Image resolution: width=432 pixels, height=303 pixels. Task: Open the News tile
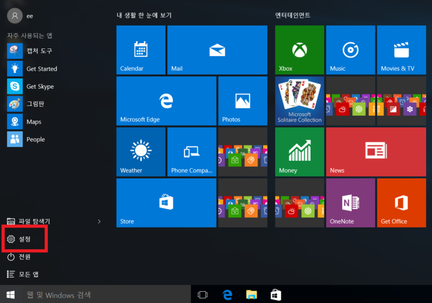pos(376,152)
